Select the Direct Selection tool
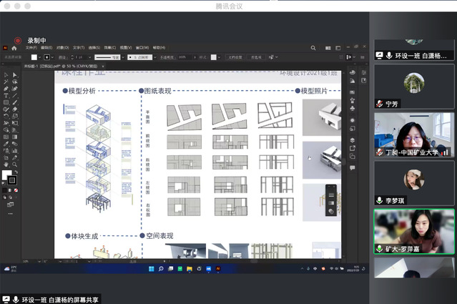The height and width of the screenshot is (304, 457). click(x=14, y=74)
